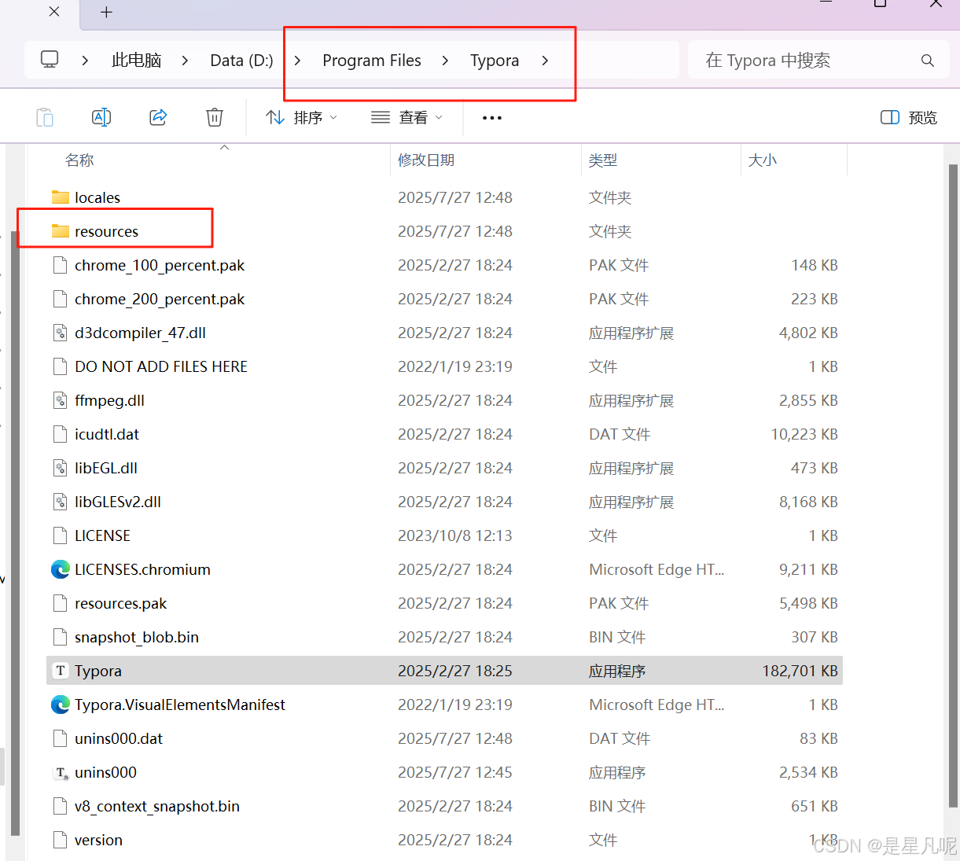
Task: Open the sort dropdown menu
Action: point(302,118)
